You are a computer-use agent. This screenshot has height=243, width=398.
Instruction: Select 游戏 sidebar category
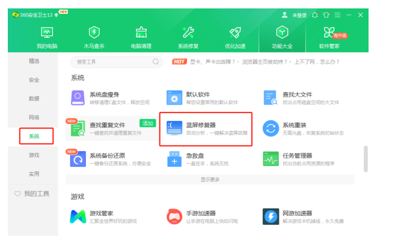pos(34,155)
